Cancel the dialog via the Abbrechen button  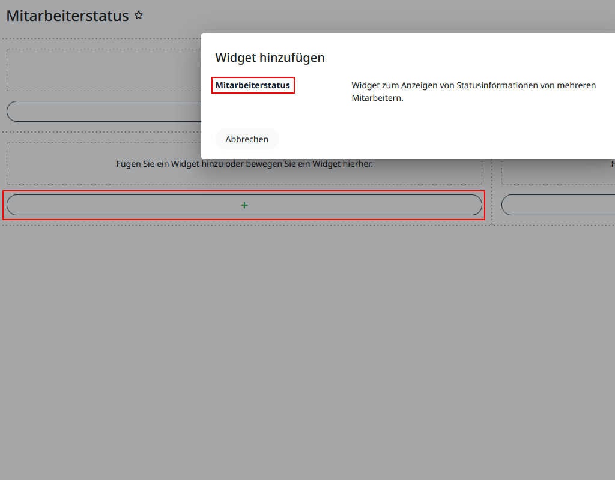247,139
